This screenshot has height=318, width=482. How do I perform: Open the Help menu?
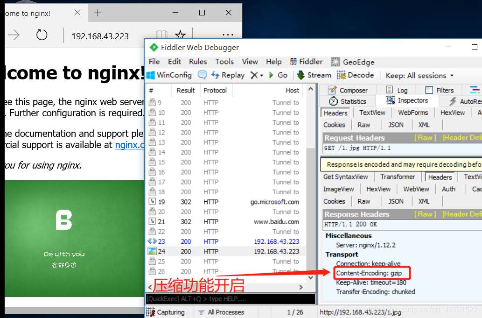click(x=273, y=62)
